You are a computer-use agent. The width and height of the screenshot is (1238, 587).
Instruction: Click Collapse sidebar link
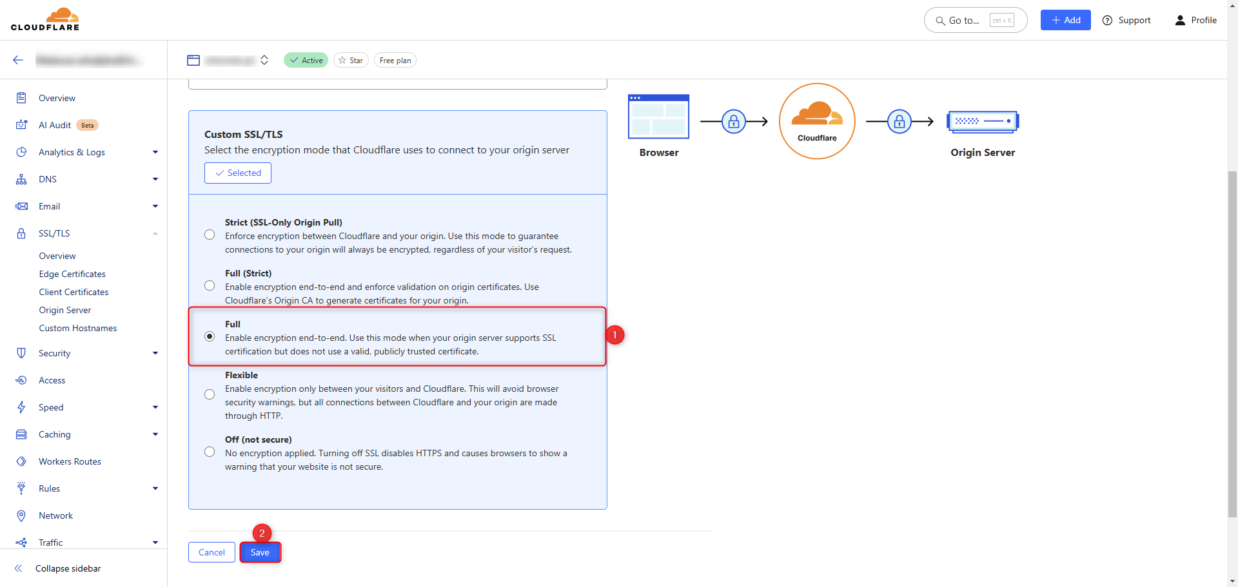coord(68,568)
